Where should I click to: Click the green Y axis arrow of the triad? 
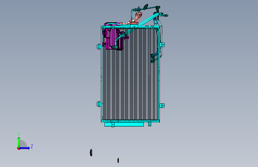19,142
